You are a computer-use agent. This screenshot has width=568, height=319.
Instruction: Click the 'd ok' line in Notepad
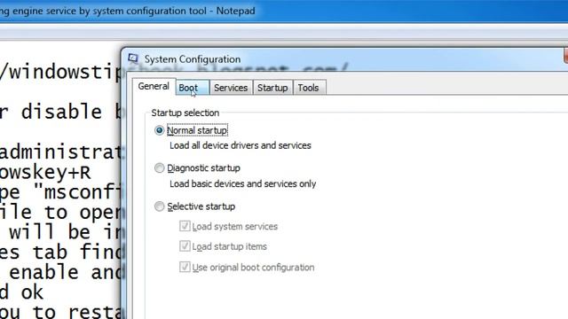pyautogui.click(x=21, y=292)
